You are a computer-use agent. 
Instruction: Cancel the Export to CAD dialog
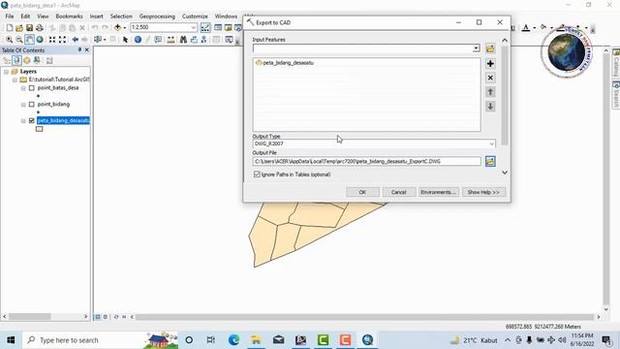pyautogui.click(x=398, y=192)
